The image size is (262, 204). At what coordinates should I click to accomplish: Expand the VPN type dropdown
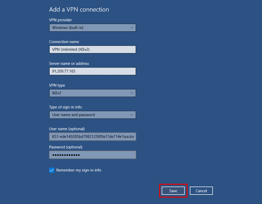pos(92,93)
